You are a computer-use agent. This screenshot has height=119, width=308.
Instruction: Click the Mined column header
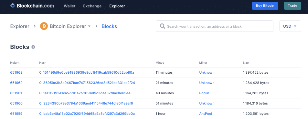click(160, 63)
